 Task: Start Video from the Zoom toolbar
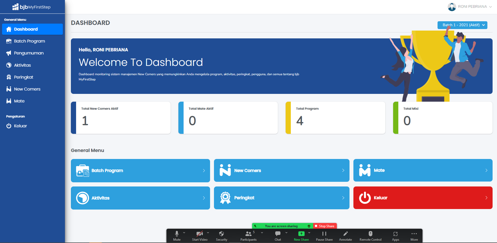pos(200,236)
